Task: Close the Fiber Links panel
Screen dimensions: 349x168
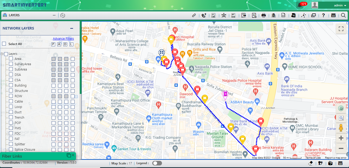Action: 73,155
